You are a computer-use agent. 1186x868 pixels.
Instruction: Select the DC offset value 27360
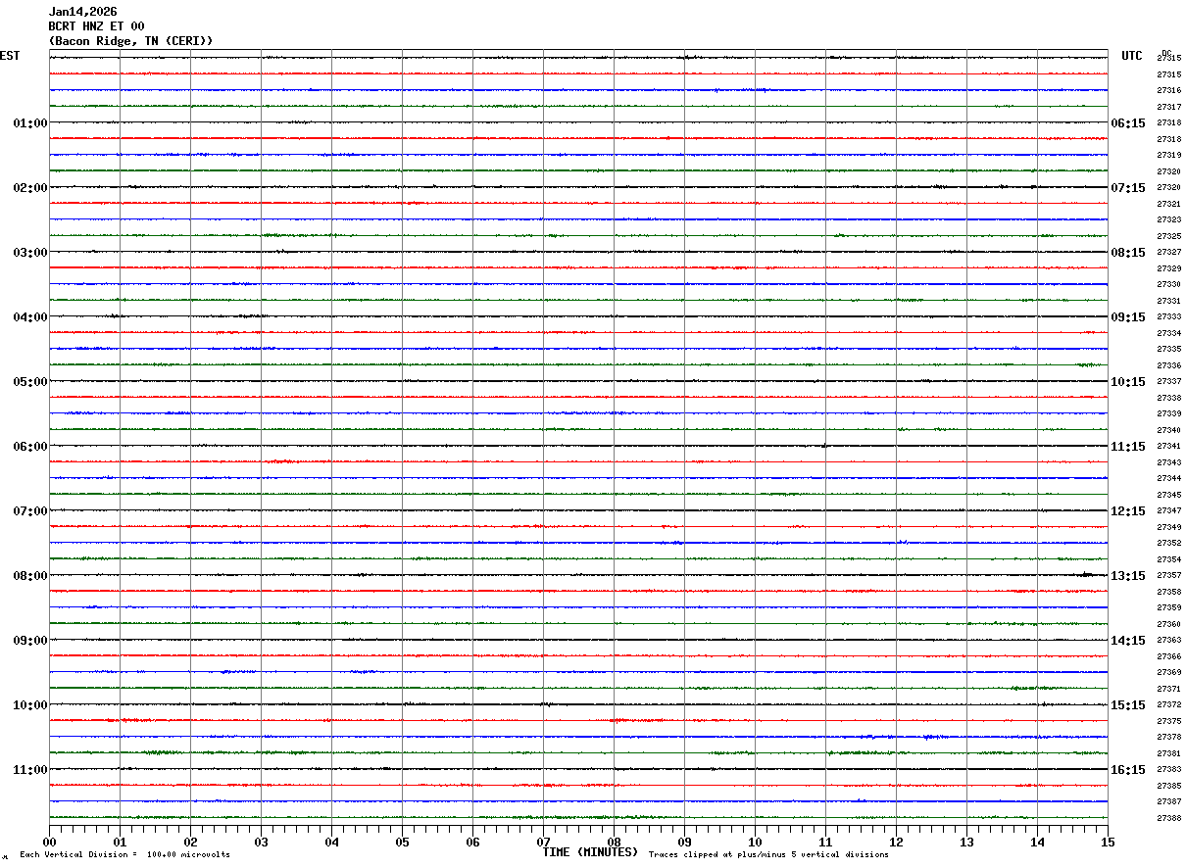coord(1168,624)
